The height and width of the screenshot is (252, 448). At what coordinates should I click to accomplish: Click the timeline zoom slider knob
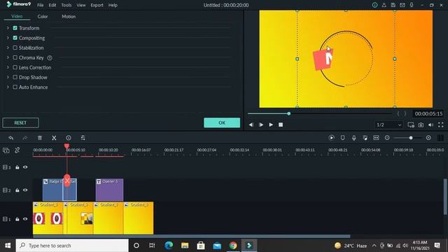(411, 138)
